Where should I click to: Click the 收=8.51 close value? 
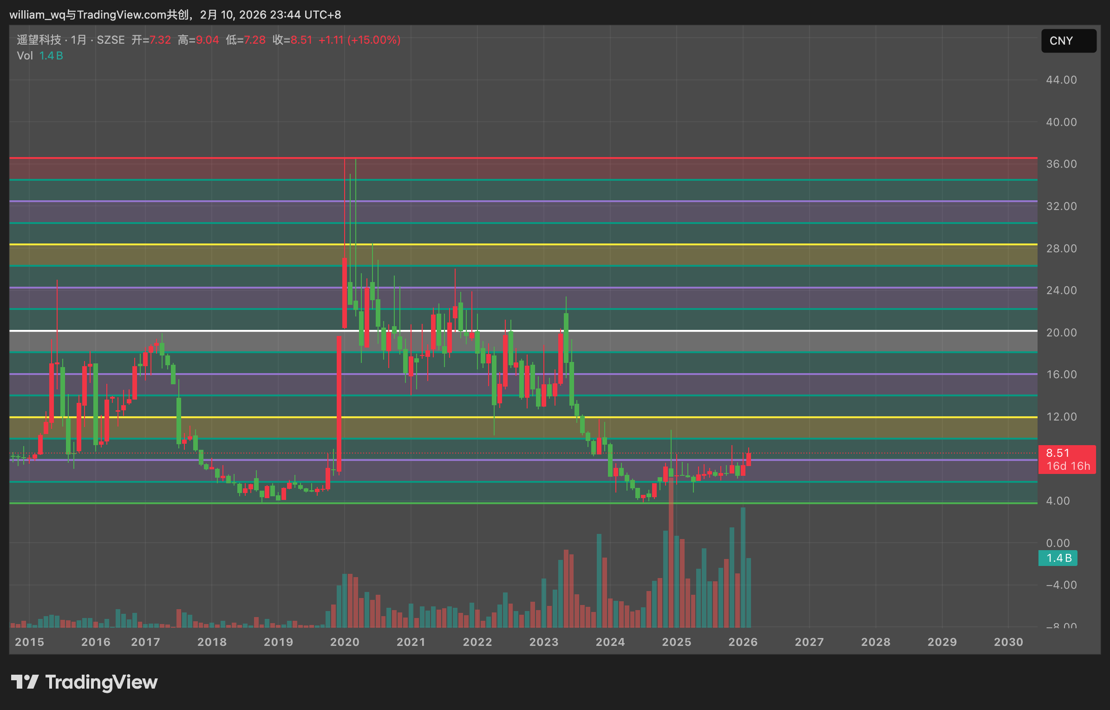coord(292,40)
